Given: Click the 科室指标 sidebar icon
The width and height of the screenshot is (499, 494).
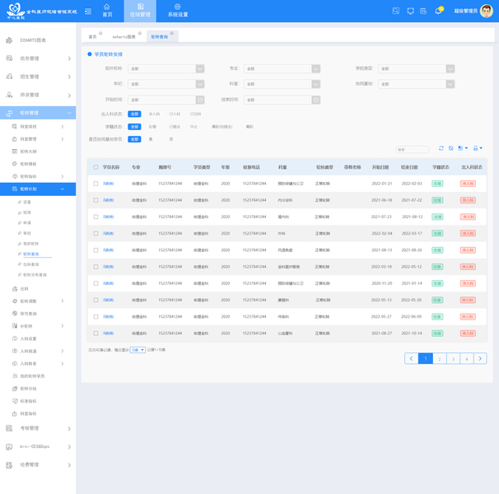Looking at the screenshot, I should coord(15,414).
